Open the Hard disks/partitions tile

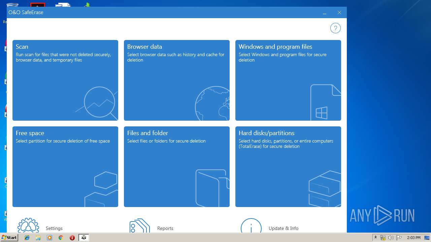pyautogui.click(x=288, y=167)
